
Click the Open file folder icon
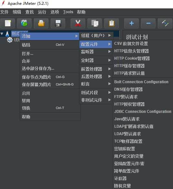click(x=41, y=23)
